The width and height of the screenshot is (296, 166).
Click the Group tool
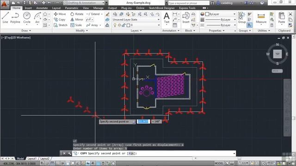[x=241, y=18]
